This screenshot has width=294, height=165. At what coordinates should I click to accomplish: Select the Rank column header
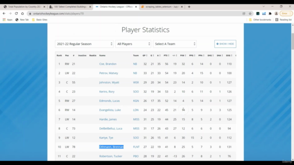pyautogui.click(x=59, y=55)
